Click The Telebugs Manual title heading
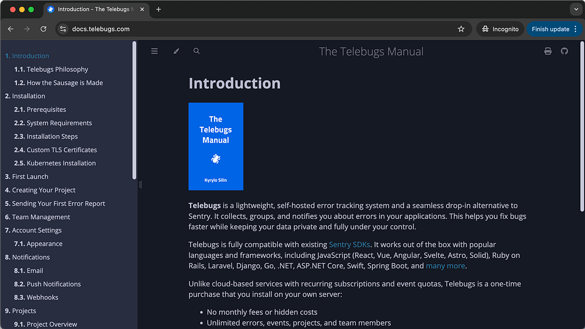585x329 pixels. point(371,51)
